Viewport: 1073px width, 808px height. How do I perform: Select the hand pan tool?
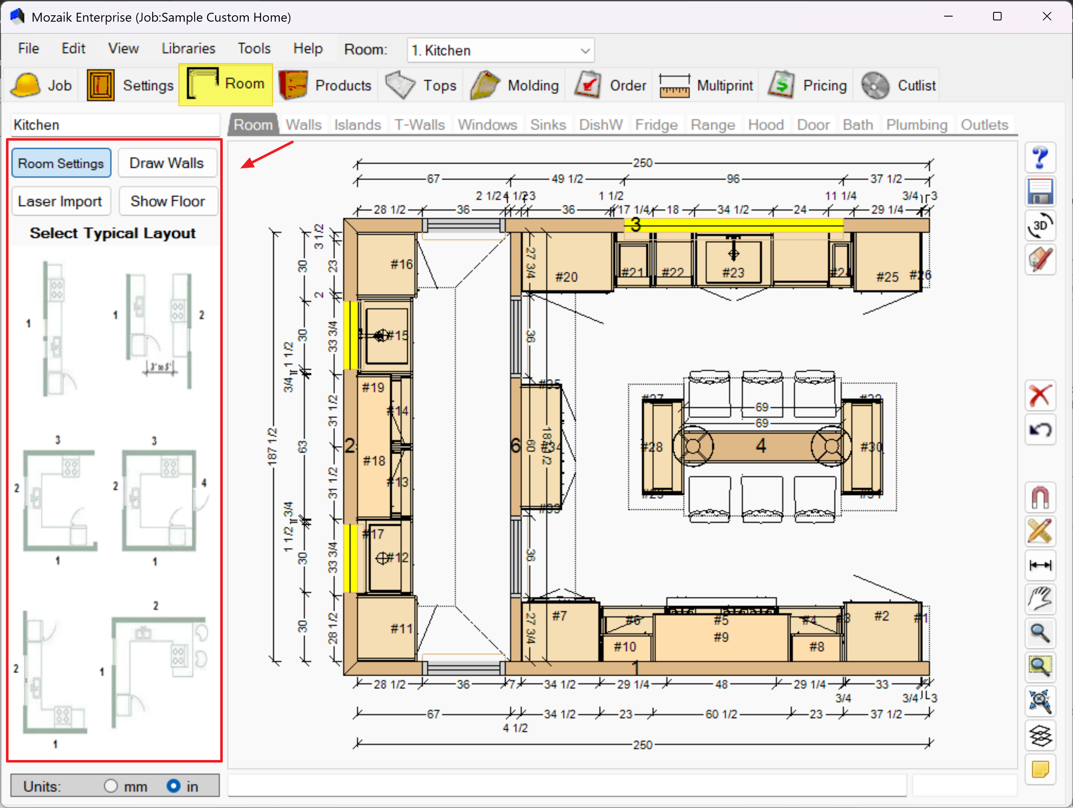tap(1039, 599)
